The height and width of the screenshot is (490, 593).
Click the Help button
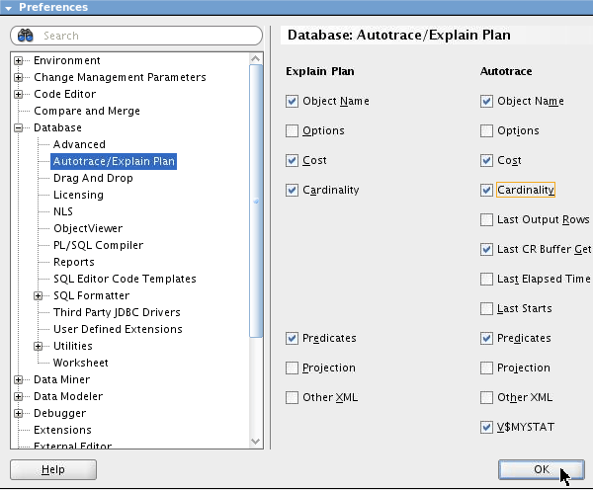click(x=52, y=470)
